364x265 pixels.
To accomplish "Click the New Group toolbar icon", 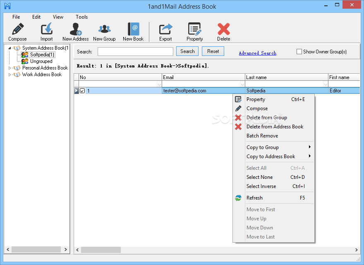I will [105, 29].
